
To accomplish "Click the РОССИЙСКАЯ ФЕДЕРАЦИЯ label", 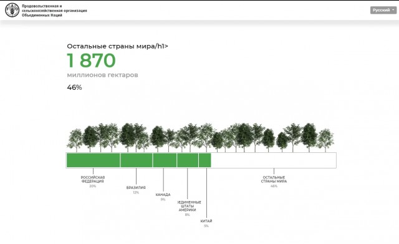I will point(93,179).
